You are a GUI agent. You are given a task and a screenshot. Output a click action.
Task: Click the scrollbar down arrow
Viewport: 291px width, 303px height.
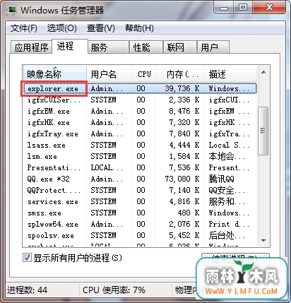pos(263,240)
